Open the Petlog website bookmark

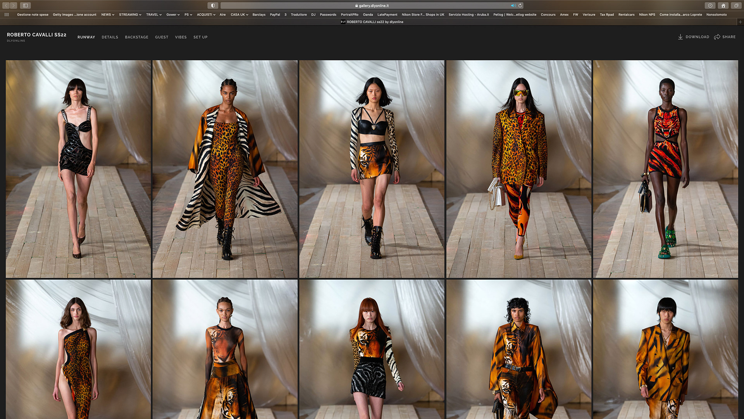[515, 14]
